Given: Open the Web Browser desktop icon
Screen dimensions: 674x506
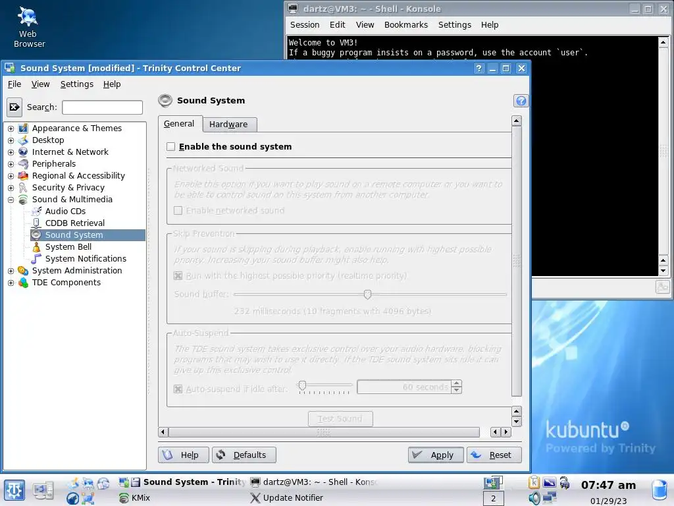Looking at the screenshot, I should (x=29, y=27).
